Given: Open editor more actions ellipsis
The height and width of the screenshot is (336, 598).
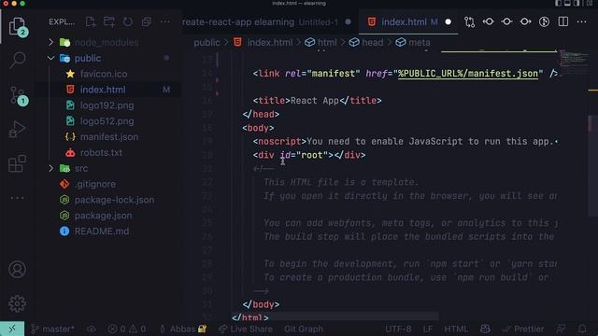Looking at the screenshot, I should click(x=581, y=22).
